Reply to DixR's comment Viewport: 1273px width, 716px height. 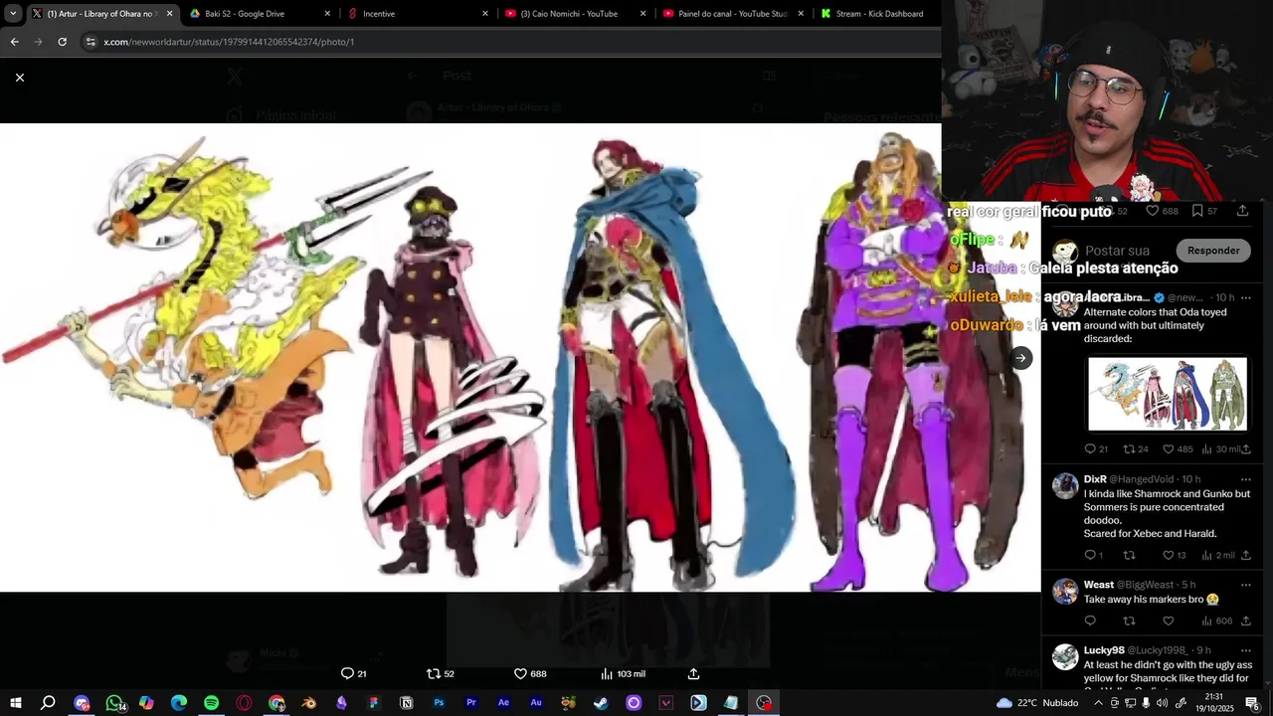1093,555
